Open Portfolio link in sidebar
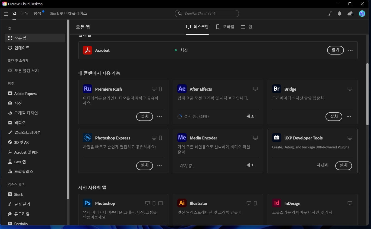Image resolution: width=371 pixels, height=229 pixels. point(35,224)
